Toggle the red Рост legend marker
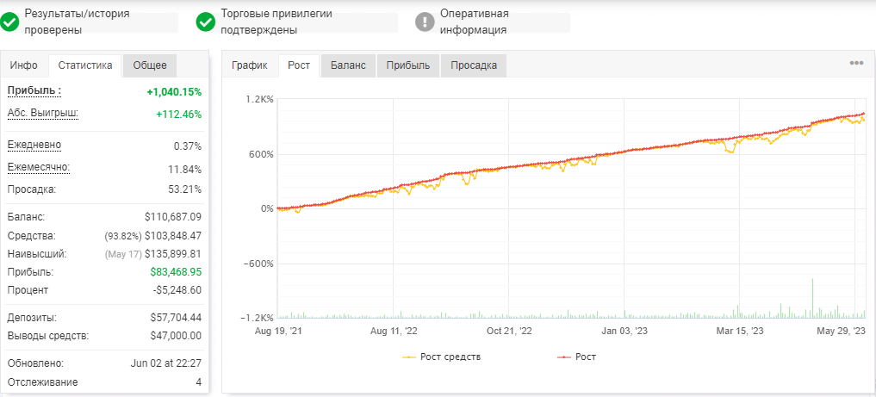 coord(565,357)
